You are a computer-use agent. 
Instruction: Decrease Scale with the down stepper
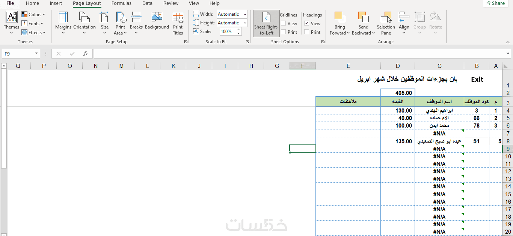(x=238, y=33)
